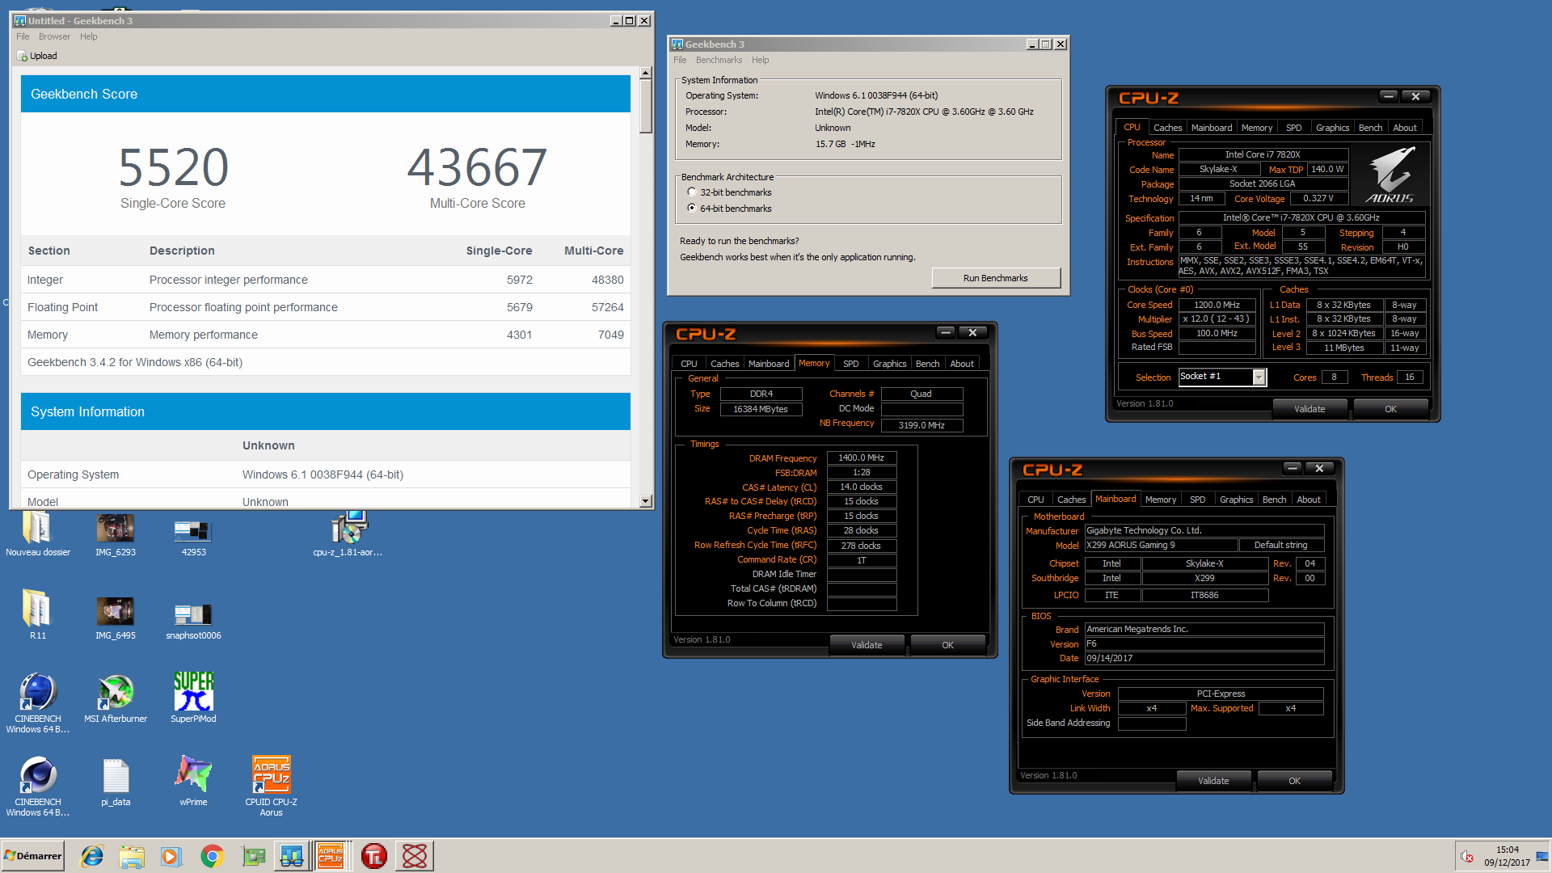This screenshot has width=1552, height=873.
Task: Click the red TL taskbar icon
Action: click(373, 856)
